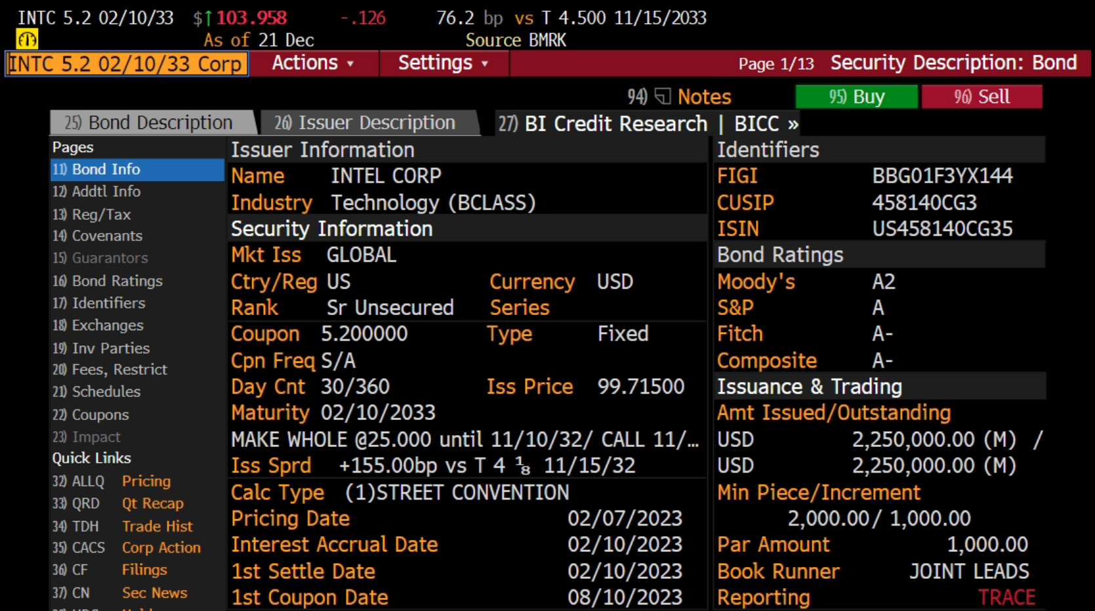The image size is (1095, 611).
Task: Click the FIGI value BBG01F3YX144
Action: tap(942, 176)
